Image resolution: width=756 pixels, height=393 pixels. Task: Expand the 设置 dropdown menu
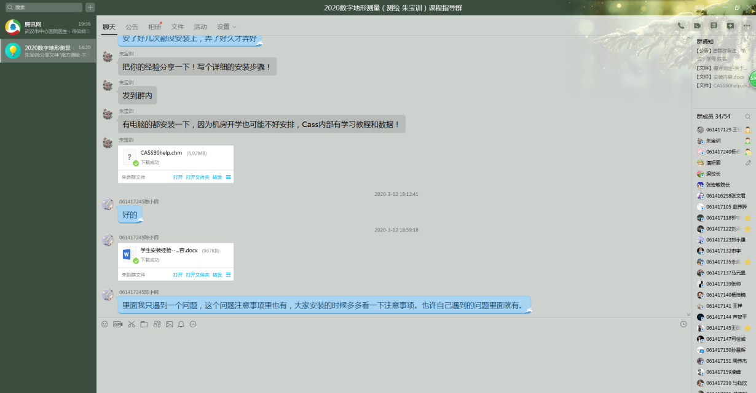click(226, 27)
